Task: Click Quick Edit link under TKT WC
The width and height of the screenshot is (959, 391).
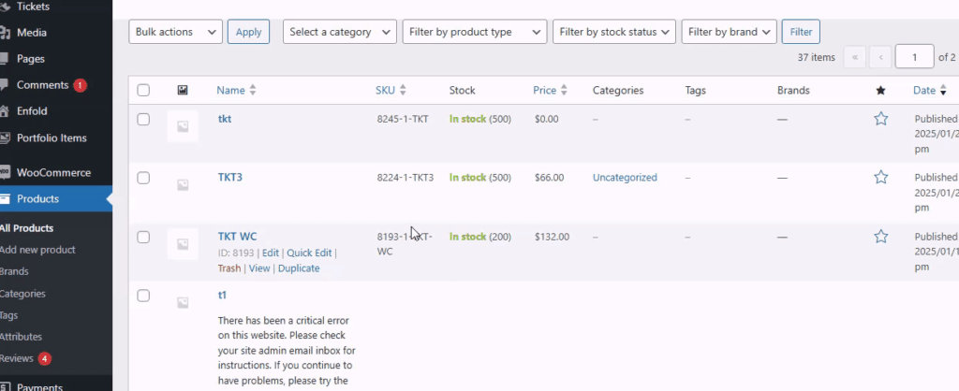Action: click(309, 253)
